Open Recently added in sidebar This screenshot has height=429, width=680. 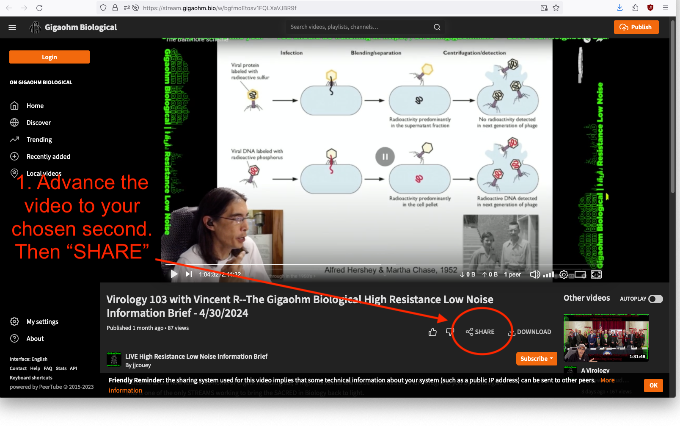[48, 157]
